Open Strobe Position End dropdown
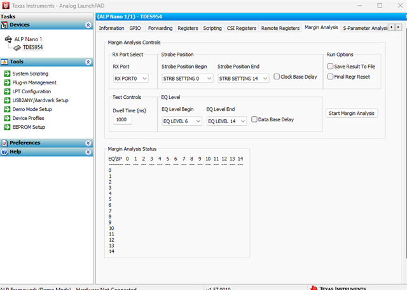 click(243, 79)
